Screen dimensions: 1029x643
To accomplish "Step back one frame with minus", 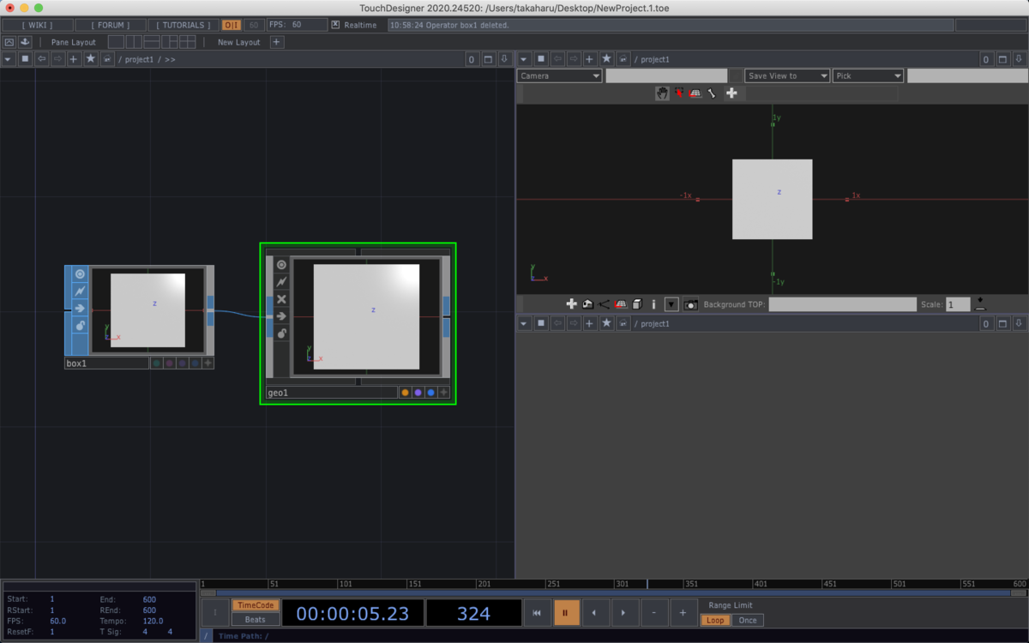I will pyautogui.click(x=653, y=613).
